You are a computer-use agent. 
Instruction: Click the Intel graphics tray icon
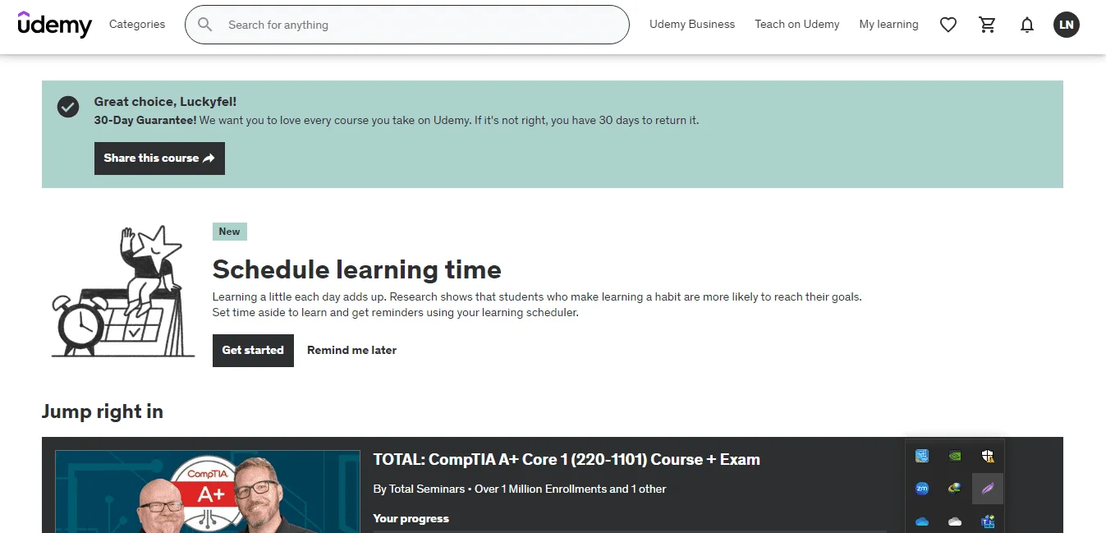921,455
